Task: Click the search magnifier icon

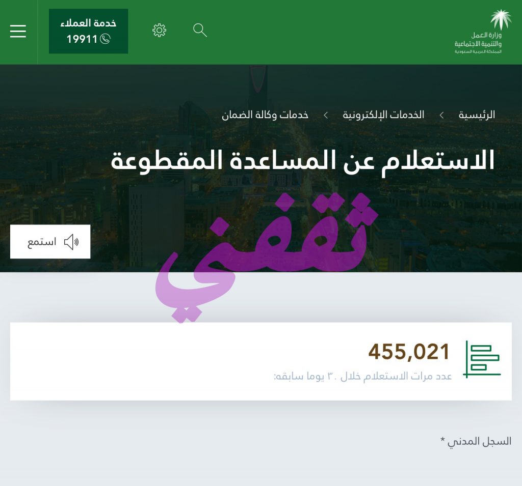Action: click(x=200, y=30)
